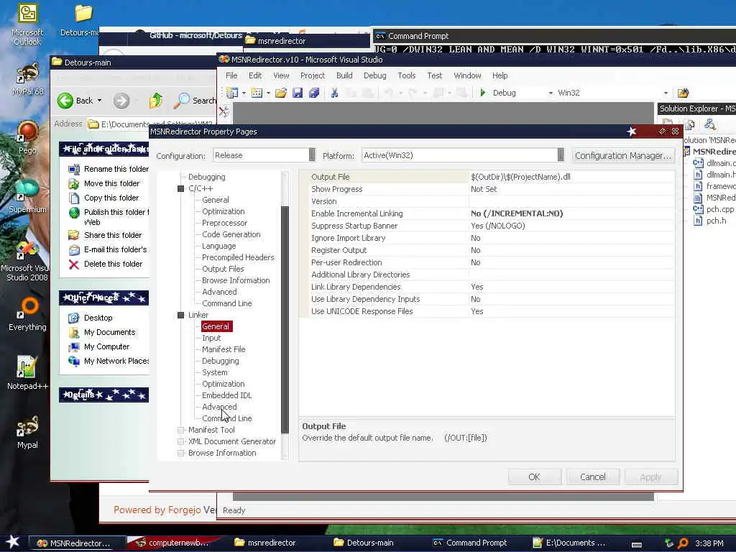The height and width of the screenshot is (552, 736).
Task: Click Add New Item toolbar icon
Action: click(x=257, y=93)
